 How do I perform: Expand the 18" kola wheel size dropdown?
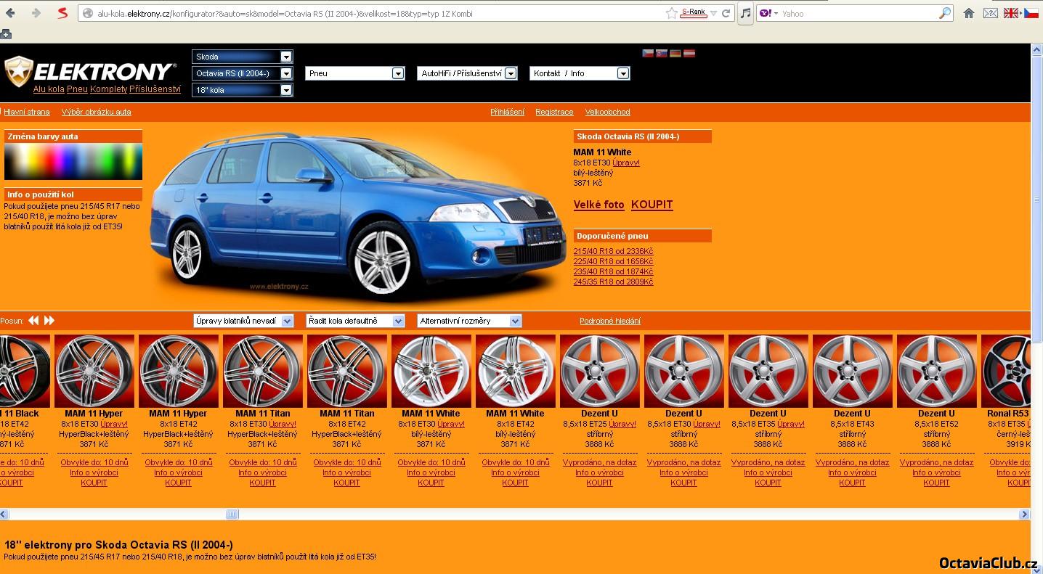[x=243, y=90]
